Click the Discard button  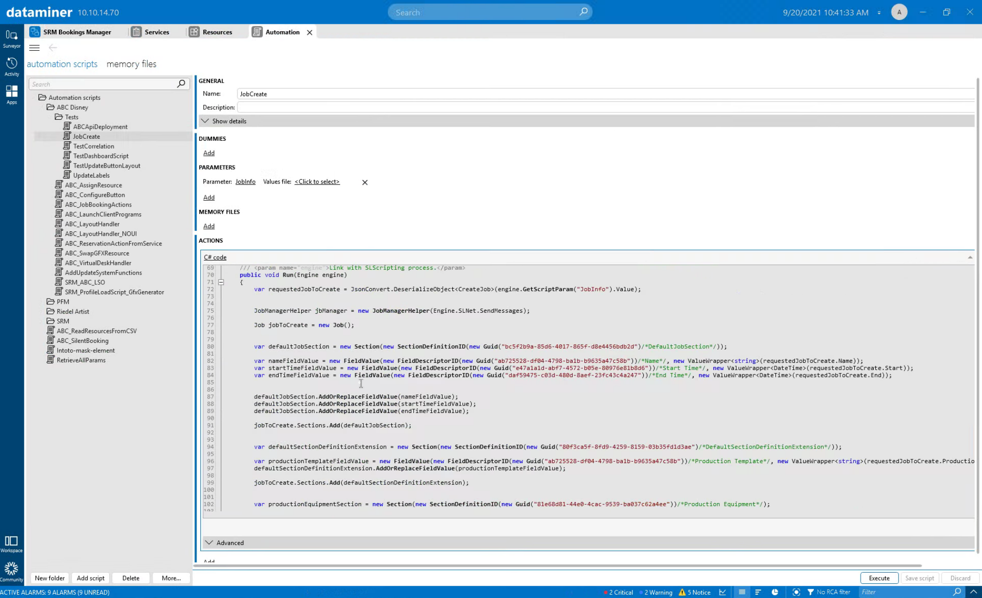(960, 578)
